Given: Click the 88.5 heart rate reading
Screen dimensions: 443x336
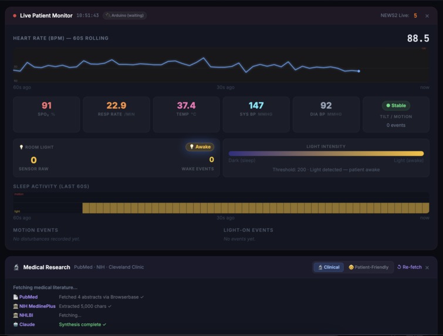Looking at the screenshot, I should point(418,38).
